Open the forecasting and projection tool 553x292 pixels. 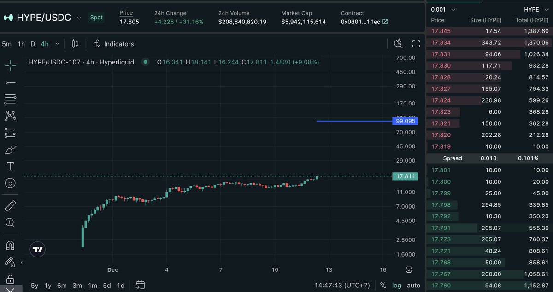(10, 133)
